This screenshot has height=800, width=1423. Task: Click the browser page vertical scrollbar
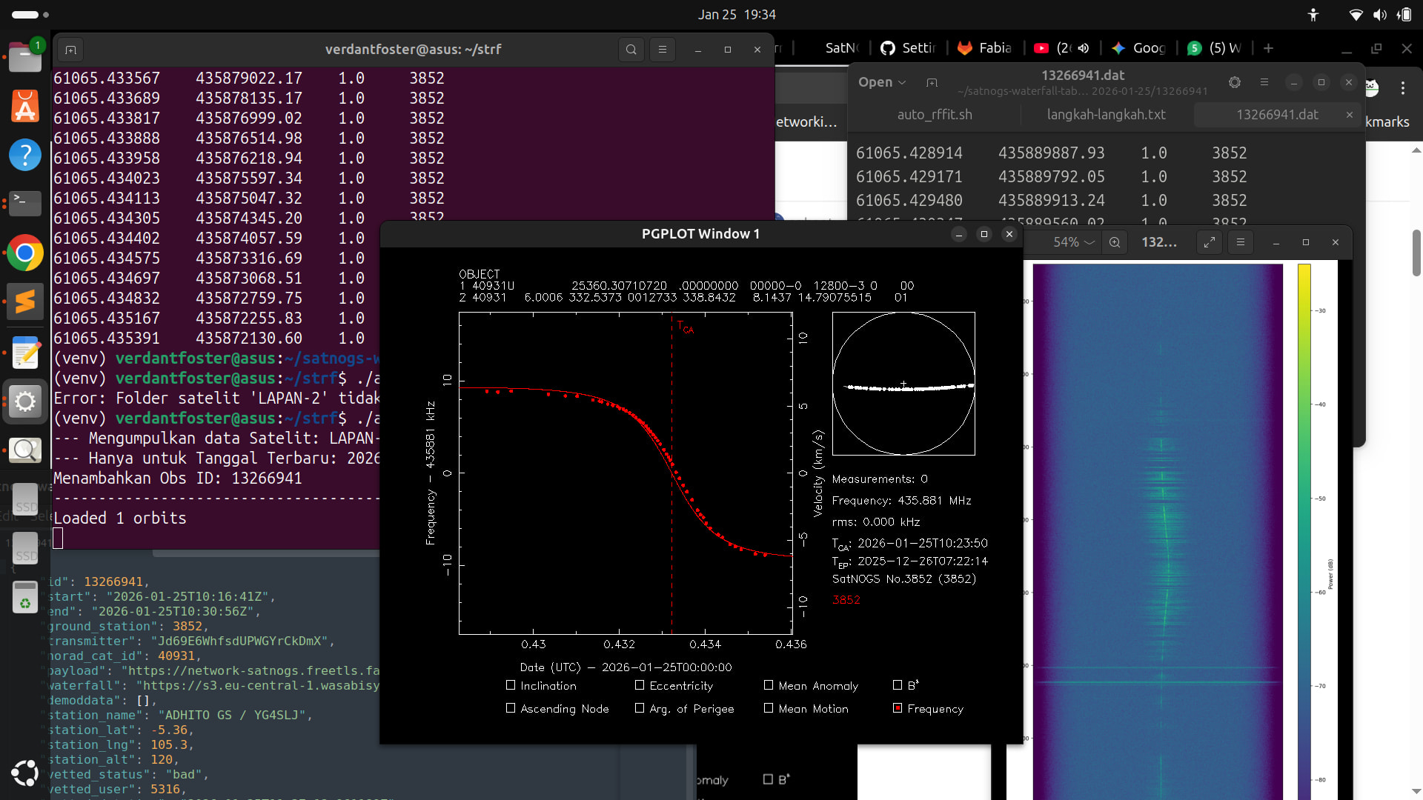pos(1416,252)
